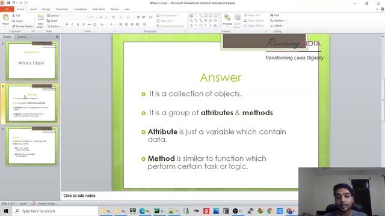Open the File tab
The height and width of the screenshot is (216, 385).
(x=7, y=10)
